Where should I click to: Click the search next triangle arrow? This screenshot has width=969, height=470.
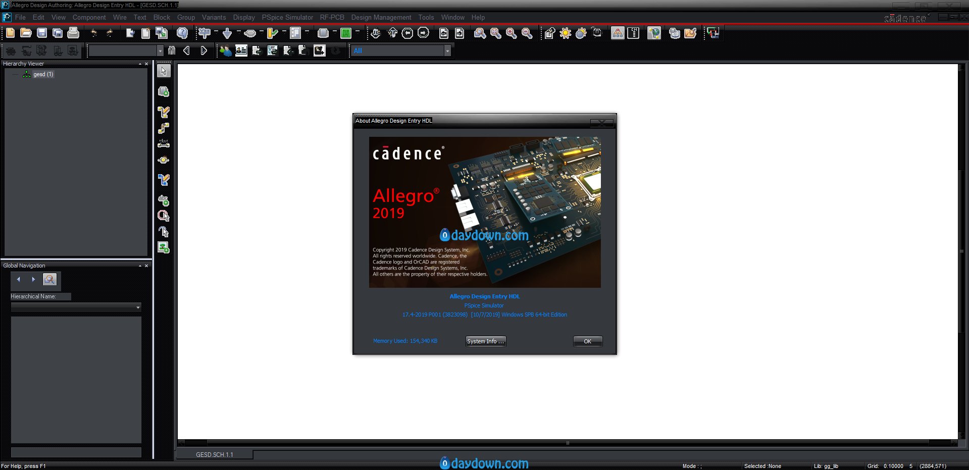coord(203,50)
